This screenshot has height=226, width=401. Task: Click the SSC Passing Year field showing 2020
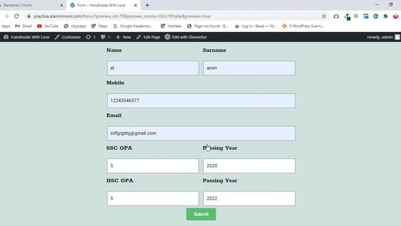249,166
